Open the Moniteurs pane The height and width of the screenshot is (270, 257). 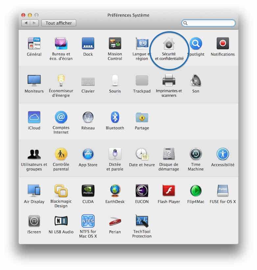[34, 80]
